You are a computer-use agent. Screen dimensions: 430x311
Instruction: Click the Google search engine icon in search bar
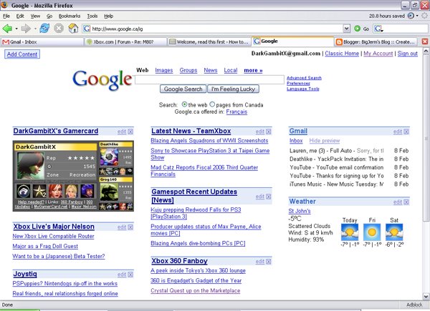coord(378,29)
